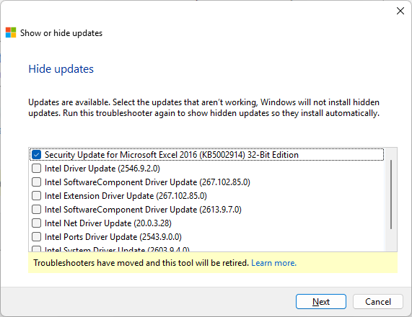The width and height of the screenshot is (412, 317).
Task: Check Intel Driver Update 2546.9.2.0
Action: coord(36,168)
